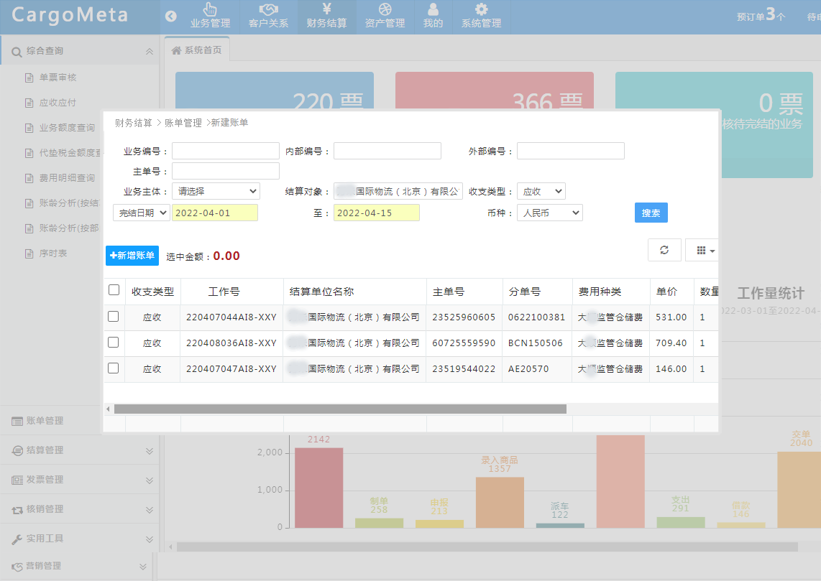
Task: Click the 新增账单 button
Action: (132, 256)
